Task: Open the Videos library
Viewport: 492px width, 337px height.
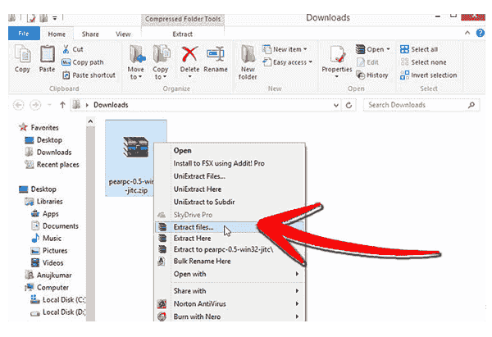Action: (47, 262)
